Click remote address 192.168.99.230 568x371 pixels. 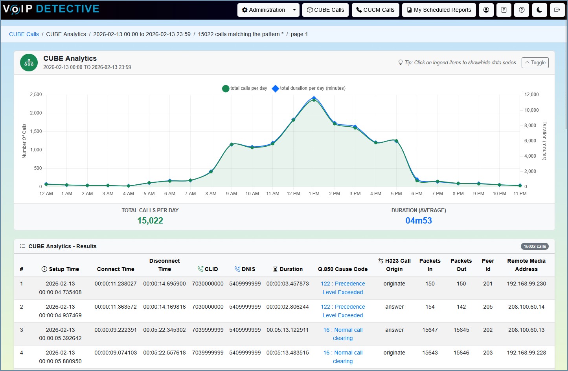[526, 284]
